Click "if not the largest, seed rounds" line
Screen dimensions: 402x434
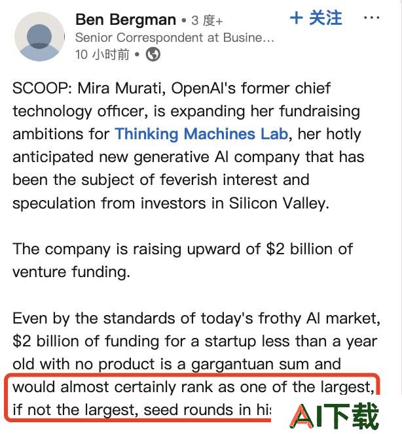tap(142, 410)
